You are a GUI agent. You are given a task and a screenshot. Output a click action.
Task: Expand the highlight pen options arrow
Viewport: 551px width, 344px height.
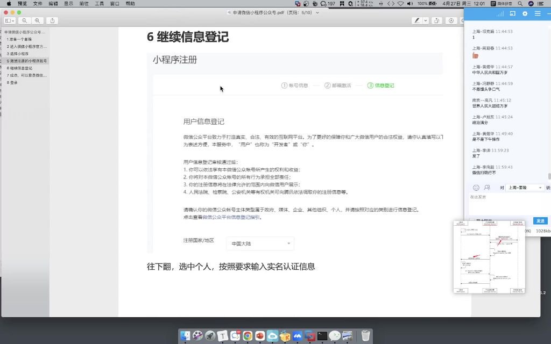(426, 21)
